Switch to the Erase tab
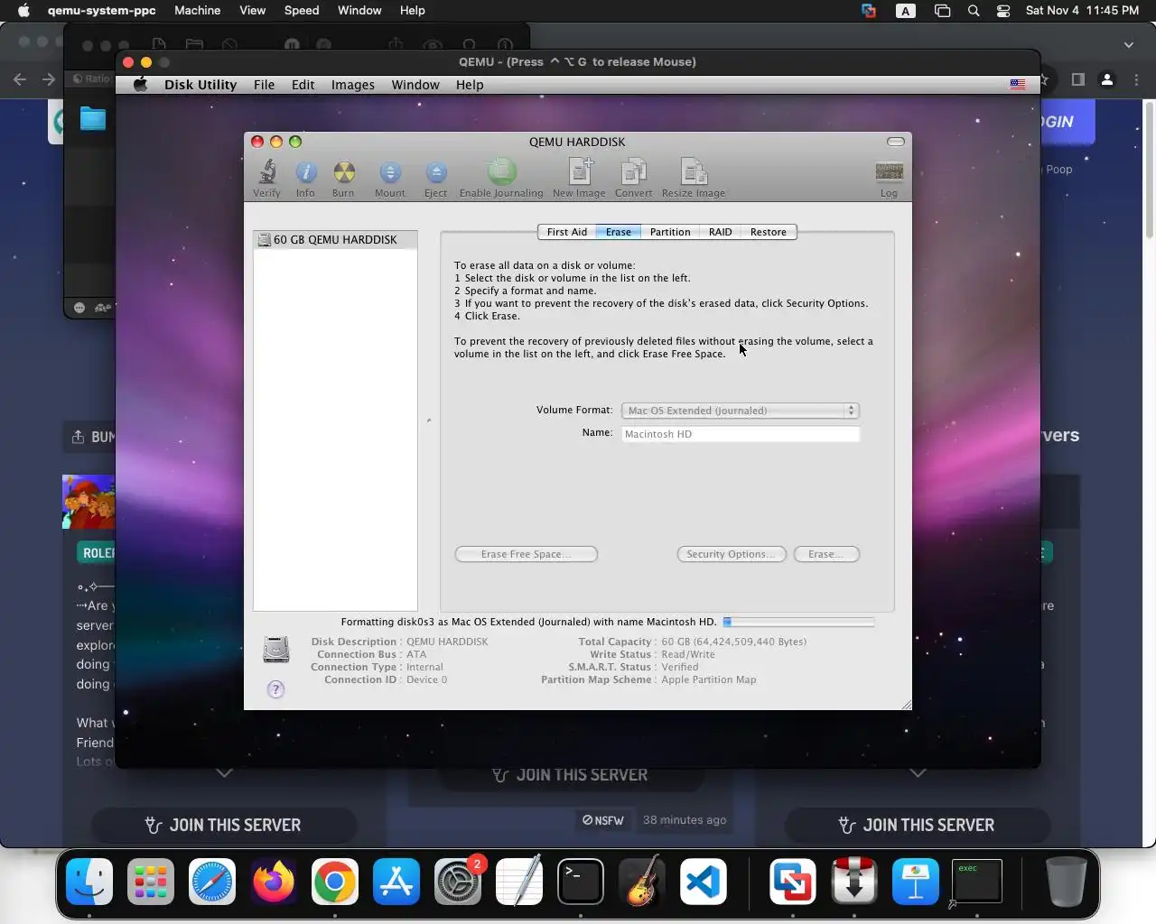Image resolution: width=1156 pixels, height=924 pixels. [619, 232]
